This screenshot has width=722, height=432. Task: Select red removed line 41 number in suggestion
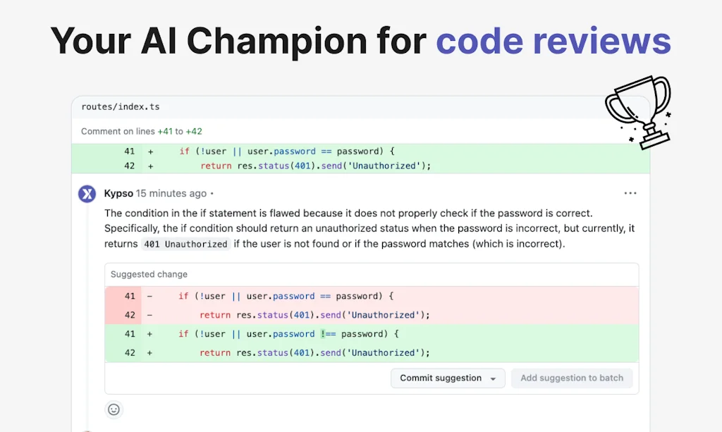(x=130, y=296)
